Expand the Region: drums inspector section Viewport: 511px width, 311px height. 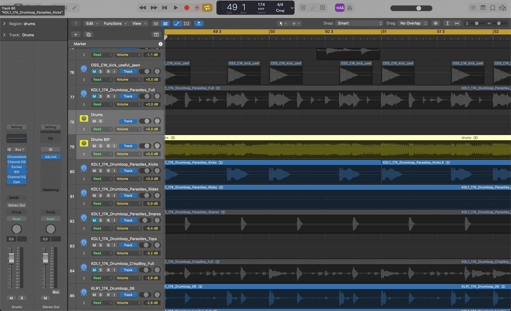4,24
